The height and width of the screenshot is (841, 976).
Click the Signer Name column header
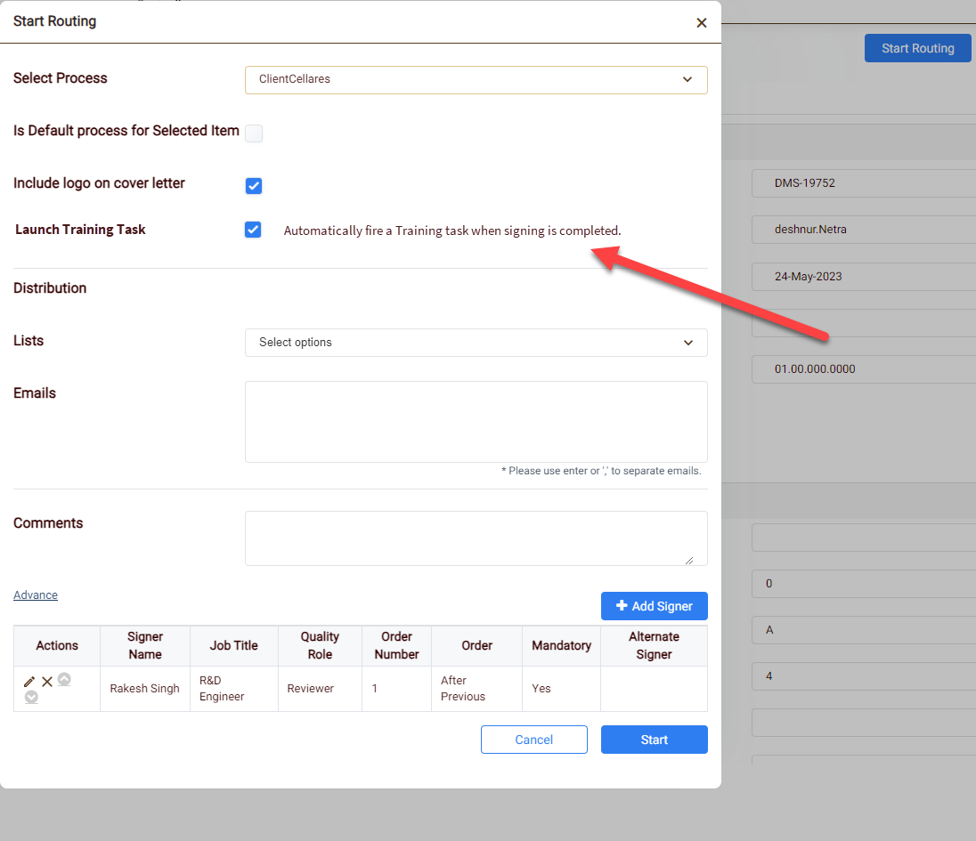point(145,646)
